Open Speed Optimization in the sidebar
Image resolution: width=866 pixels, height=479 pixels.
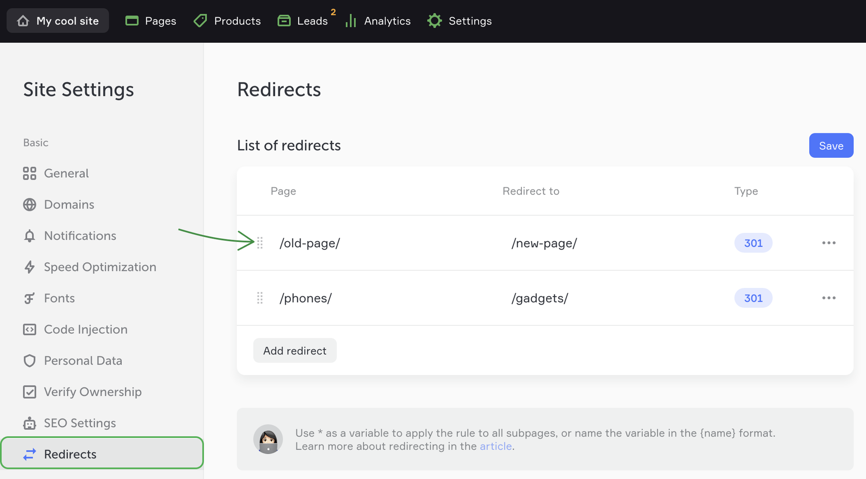[100, 267]
